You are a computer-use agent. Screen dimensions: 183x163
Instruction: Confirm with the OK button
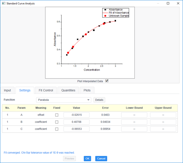[x=87, y=159]
